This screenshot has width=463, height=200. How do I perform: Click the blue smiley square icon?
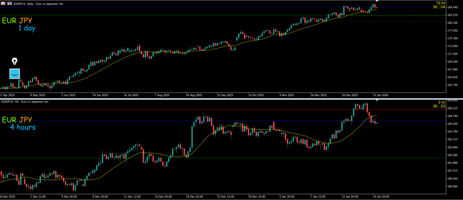pos(15,74)
